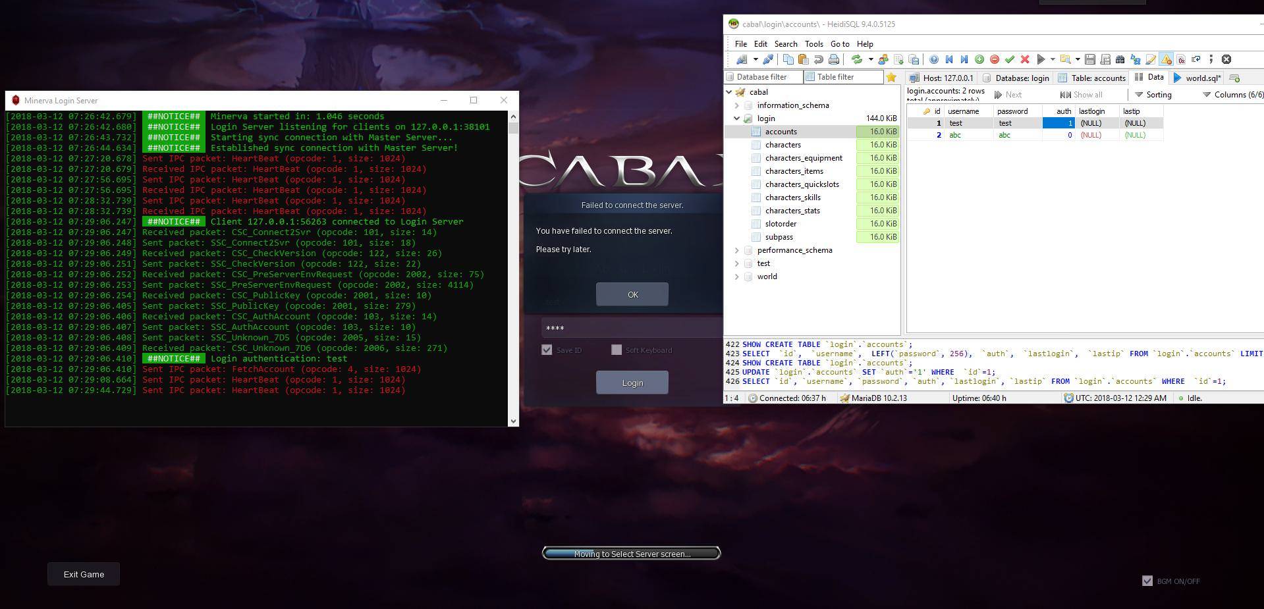The height and width of the screenshot is (609, 1264).
Task: Toggle the BGM ON/OFF checkbox
Action: tap(1147, 581)
